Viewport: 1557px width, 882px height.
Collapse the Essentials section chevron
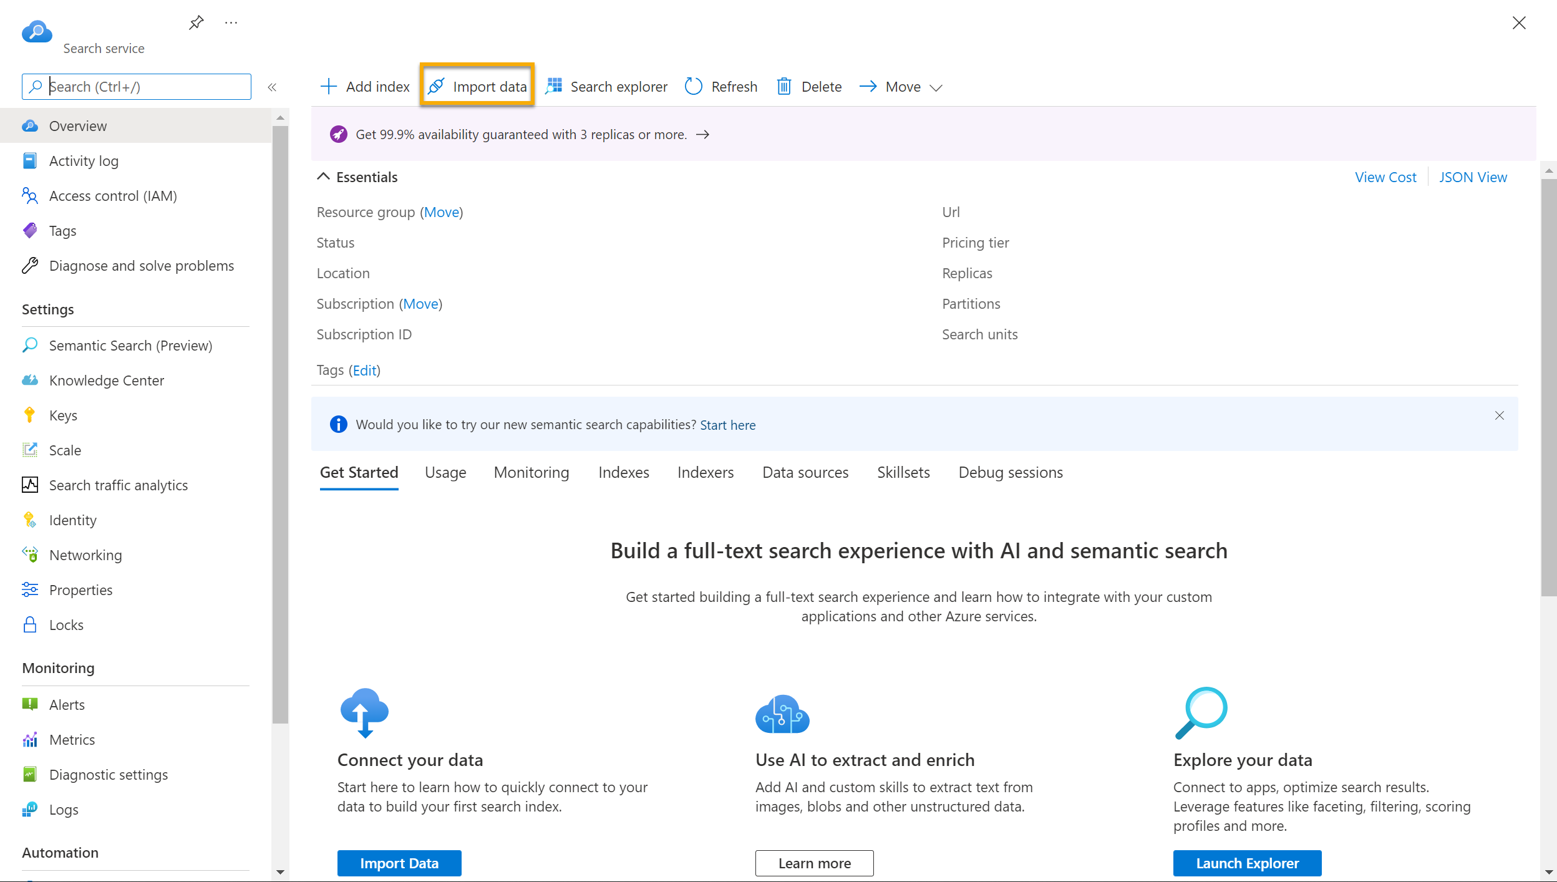[x=324, y=177]
